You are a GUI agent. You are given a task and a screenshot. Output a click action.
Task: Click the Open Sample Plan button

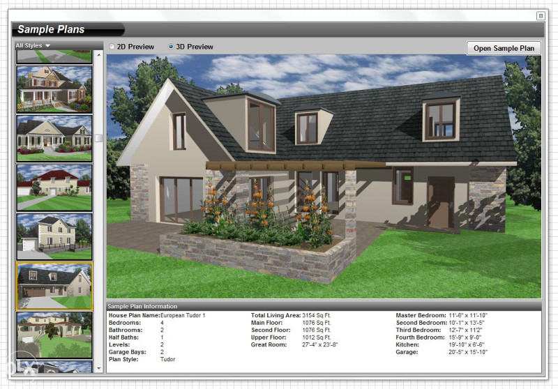pyautogui.click(x=504, y=48)
